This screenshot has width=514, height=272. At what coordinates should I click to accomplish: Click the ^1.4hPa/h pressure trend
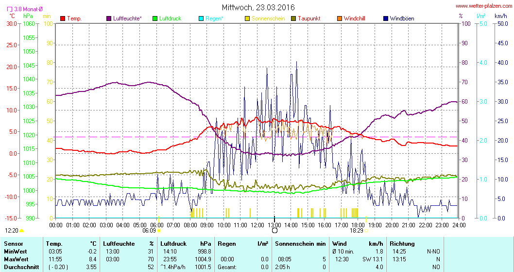(x=173, y=267)
